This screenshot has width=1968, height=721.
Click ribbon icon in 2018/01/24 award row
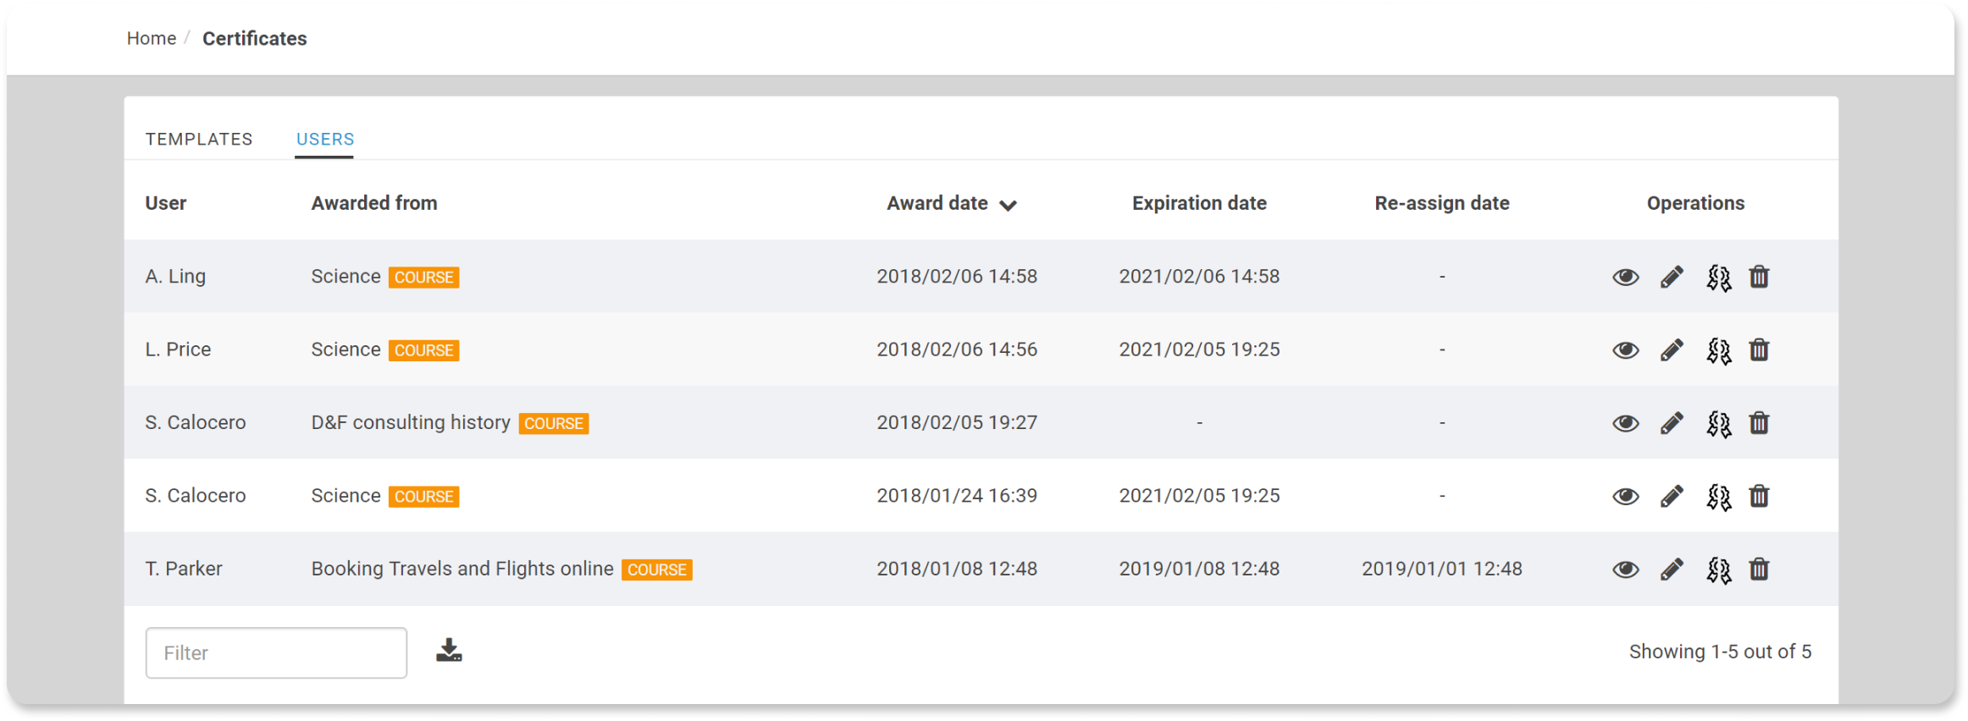click(1718, 497)
